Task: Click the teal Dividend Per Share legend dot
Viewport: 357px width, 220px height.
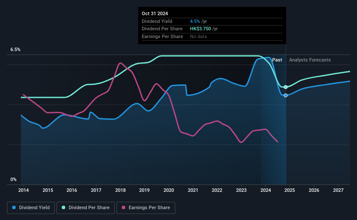Action: 63,207
